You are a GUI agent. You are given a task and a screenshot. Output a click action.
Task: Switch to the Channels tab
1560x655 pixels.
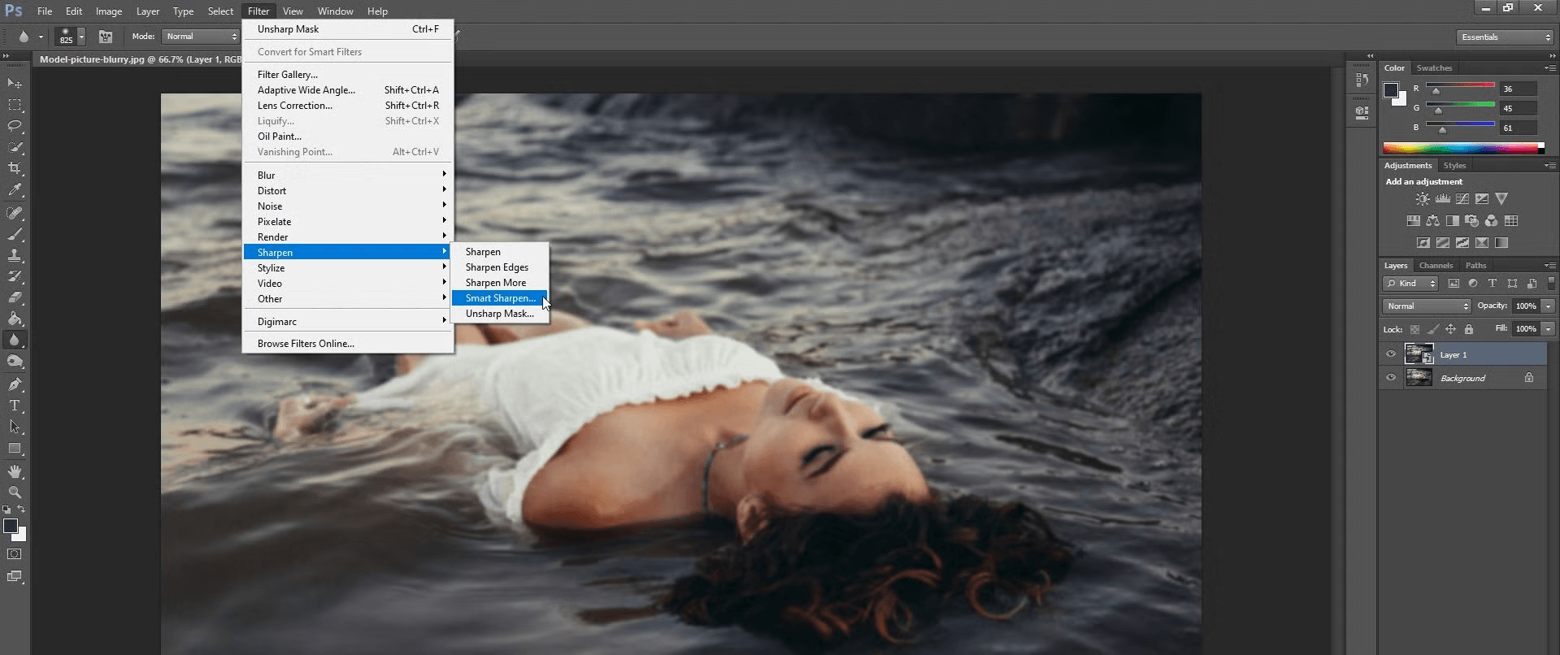(1436, 266)
